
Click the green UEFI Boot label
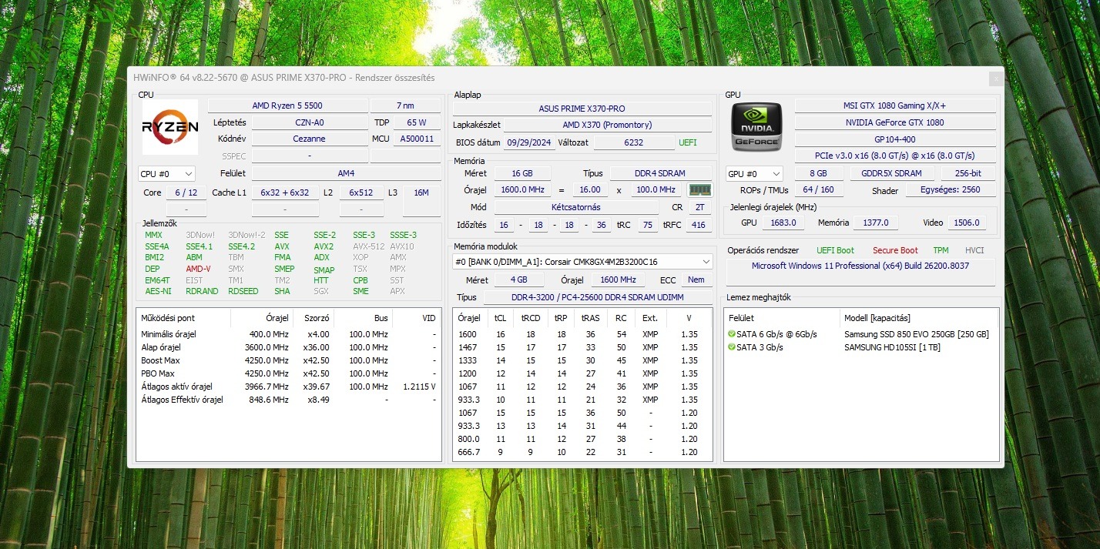[x=835, y=250]
